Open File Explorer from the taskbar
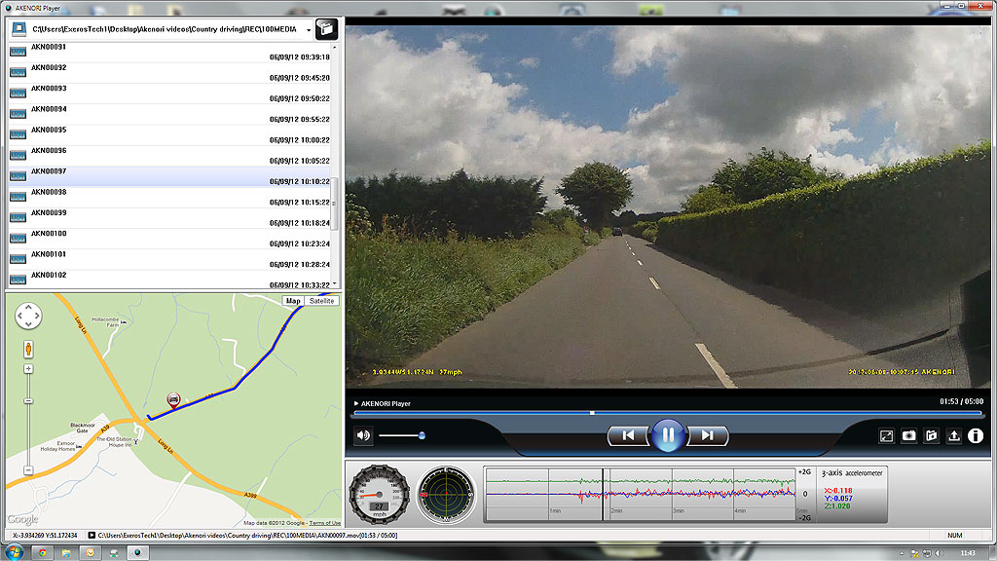 pyautogui.click(x=65, y=553)
